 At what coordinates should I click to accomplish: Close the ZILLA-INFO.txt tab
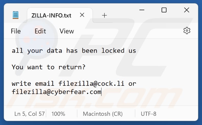click(x=82, y=15)
